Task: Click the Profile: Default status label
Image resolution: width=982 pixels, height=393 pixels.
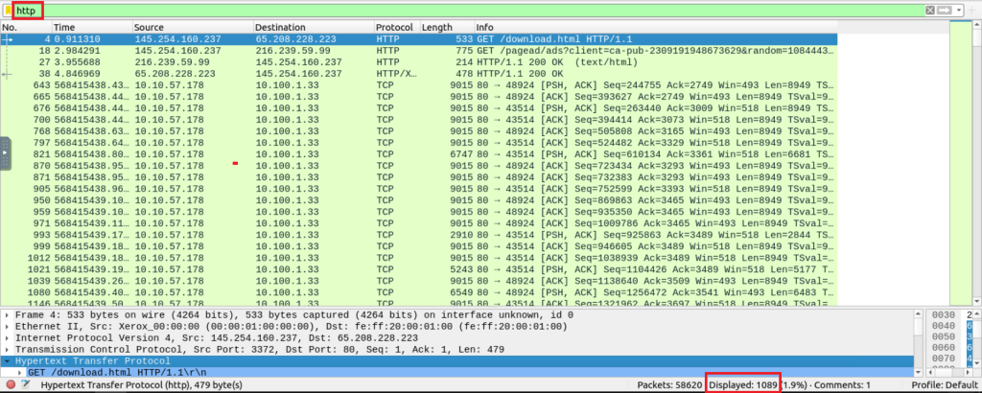Action: point(944,384)
